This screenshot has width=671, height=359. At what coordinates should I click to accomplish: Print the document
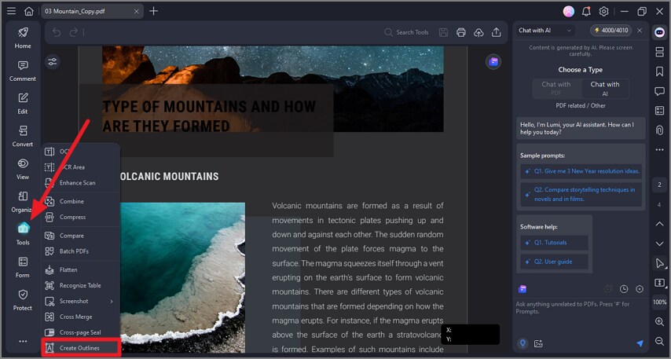tap(461, 32)
